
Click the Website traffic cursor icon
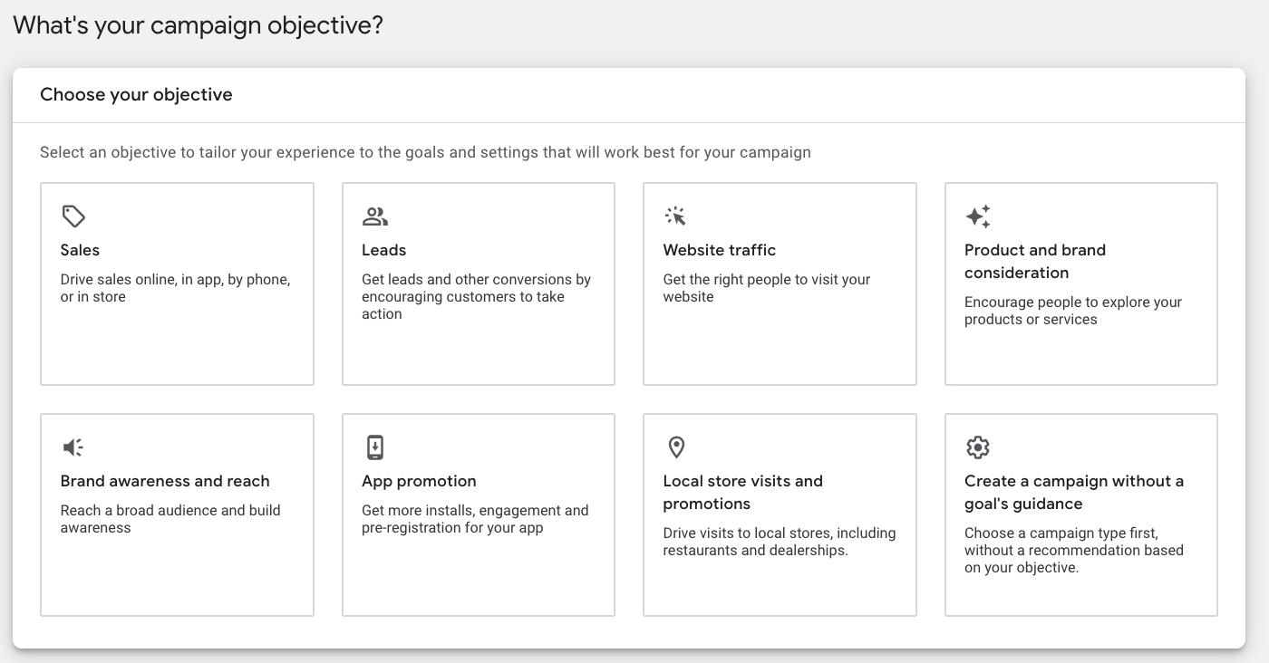click(x=675, y=216)
